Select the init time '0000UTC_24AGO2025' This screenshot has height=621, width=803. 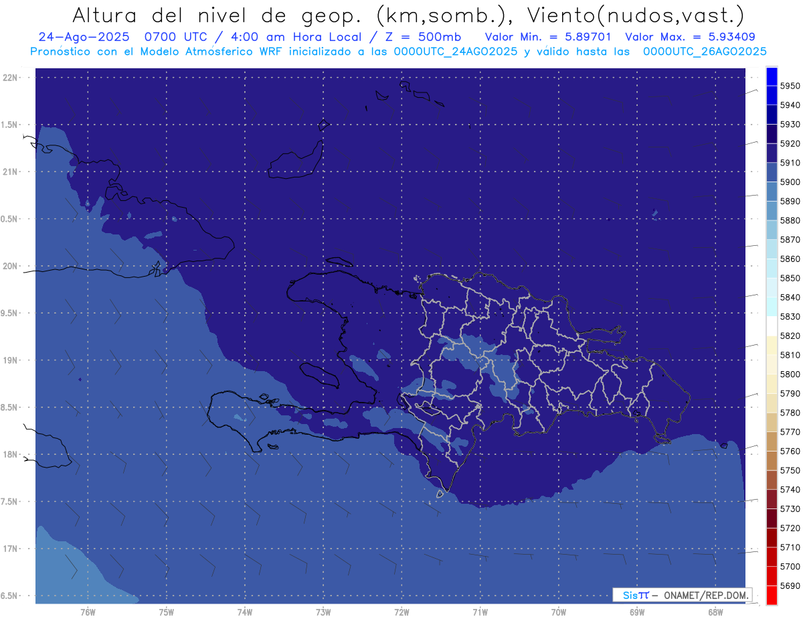(x=456, y=52)
